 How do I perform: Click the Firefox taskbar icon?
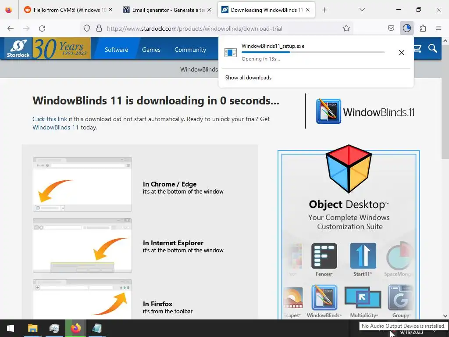tap(76, 328)
